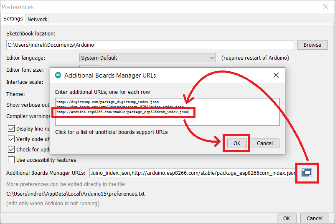Click the Arduino logo in the dialog title bar

pyautogui.click(x=58, y=76)
